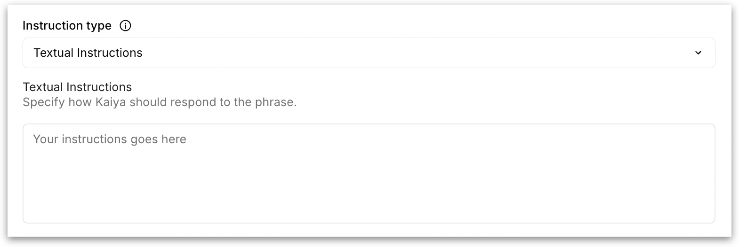739x247 pixels.
Task: Select the Textual Instructions combo box value
Action: (x=88, y=53)
